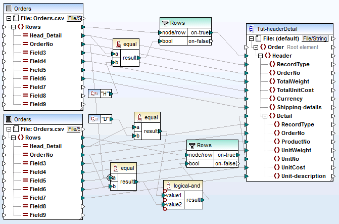The image size is (339, 224).
Task: Collapse the File: (default) node
Action: tap(251, 38)
